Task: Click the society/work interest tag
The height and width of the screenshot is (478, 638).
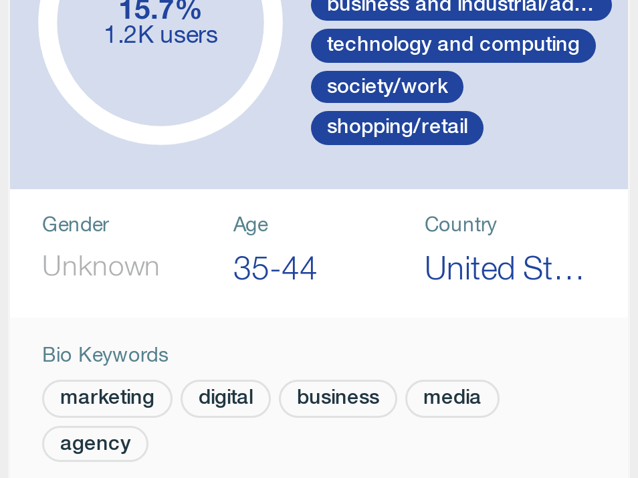Action: pos(387,87)
